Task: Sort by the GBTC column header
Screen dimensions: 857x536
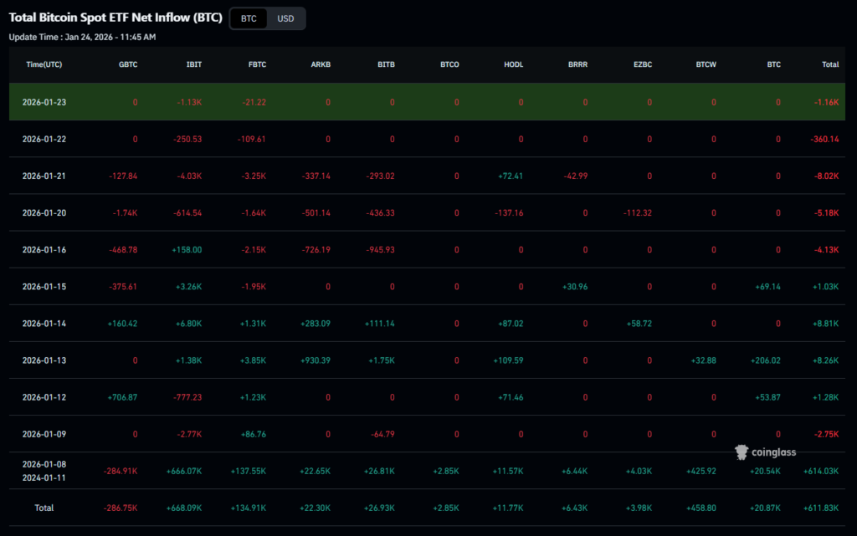Action: 128,64
